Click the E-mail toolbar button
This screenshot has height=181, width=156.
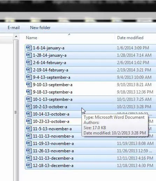click(x=14, y=28)
